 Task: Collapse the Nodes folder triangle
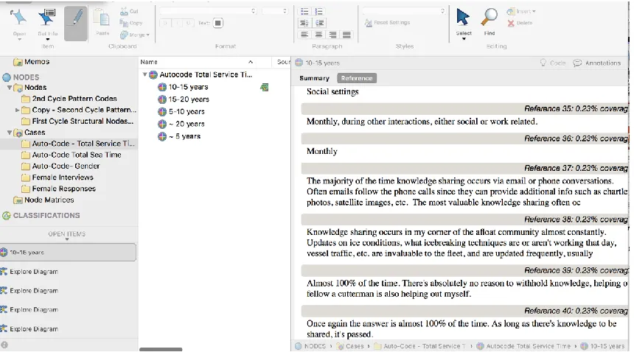(10, 87)
